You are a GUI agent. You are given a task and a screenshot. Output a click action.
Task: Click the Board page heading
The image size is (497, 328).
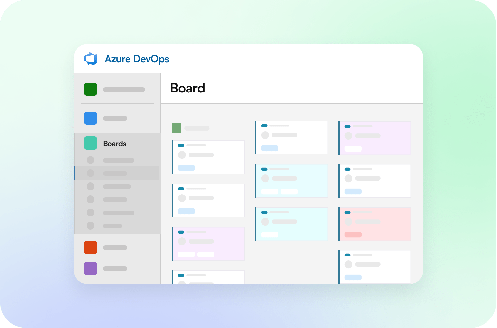[188, 88]
